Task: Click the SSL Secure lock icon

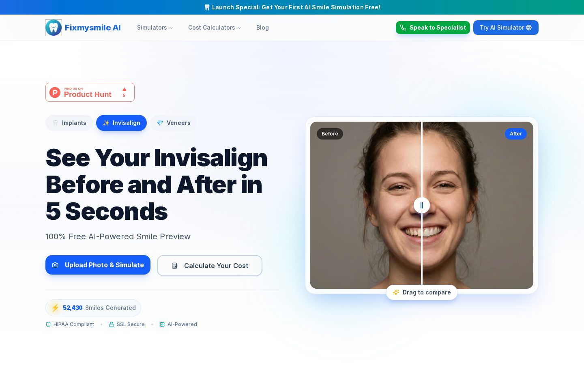Action: tap(112, 324)
